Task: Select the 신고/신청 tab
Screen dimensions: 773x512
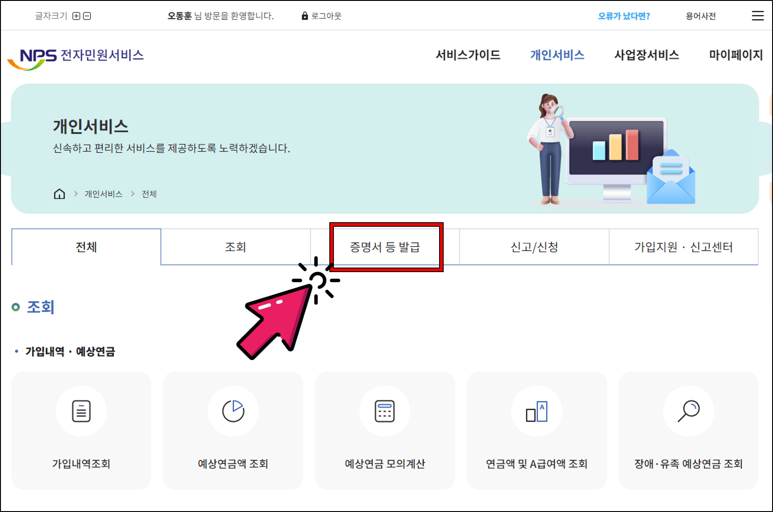Action: [533, 247]
